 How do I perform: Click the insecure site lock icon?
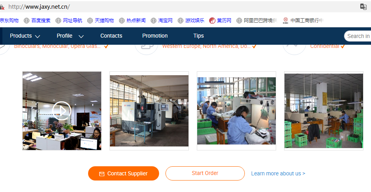2,7
